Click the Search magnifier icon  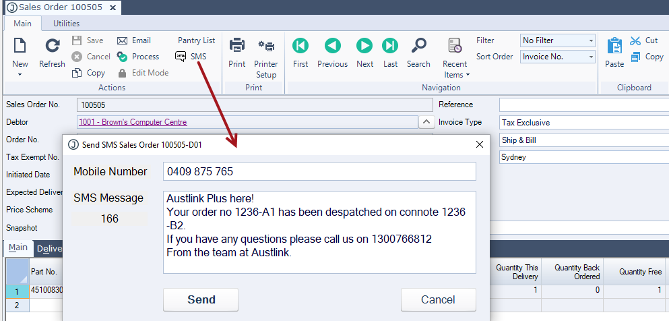(x=418, y=45)
